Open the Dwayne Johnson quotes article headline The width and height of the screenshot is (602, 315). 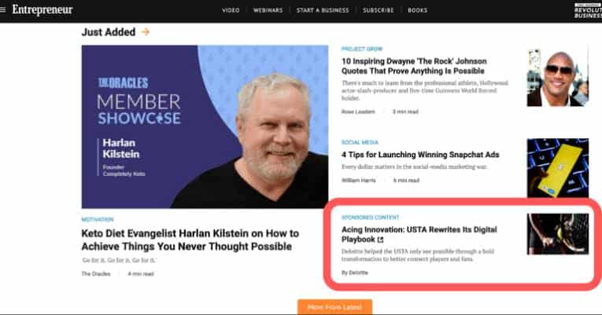tap(414, 66)
